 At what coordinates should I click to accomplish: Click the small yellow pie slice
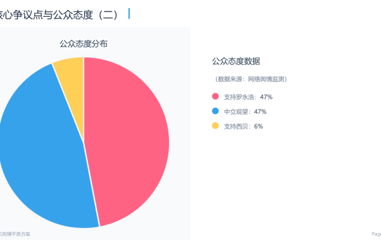tap(73, 80)
